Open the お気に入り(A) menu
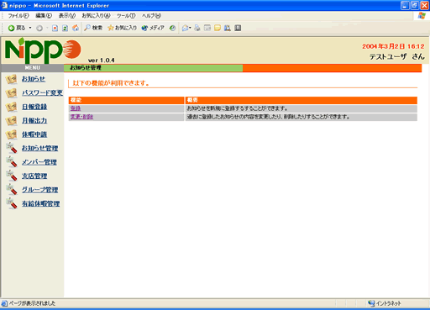This screenshot has height=310, width=430. pos(96,16)
